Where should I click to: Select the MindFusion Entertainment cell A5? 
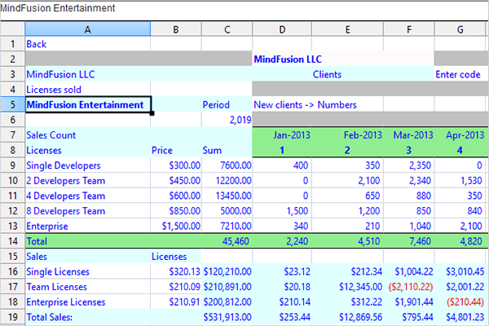(88, 104)
